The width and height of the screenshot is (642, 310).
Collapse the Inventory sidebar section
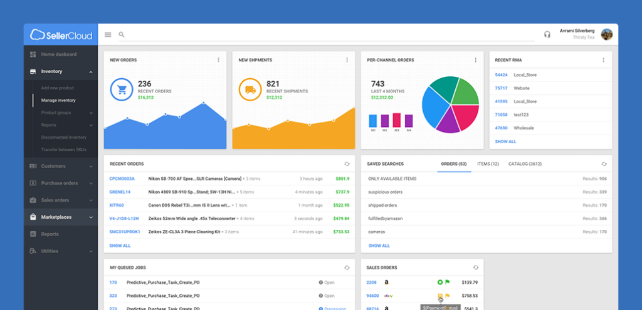[x=91, y=72]
